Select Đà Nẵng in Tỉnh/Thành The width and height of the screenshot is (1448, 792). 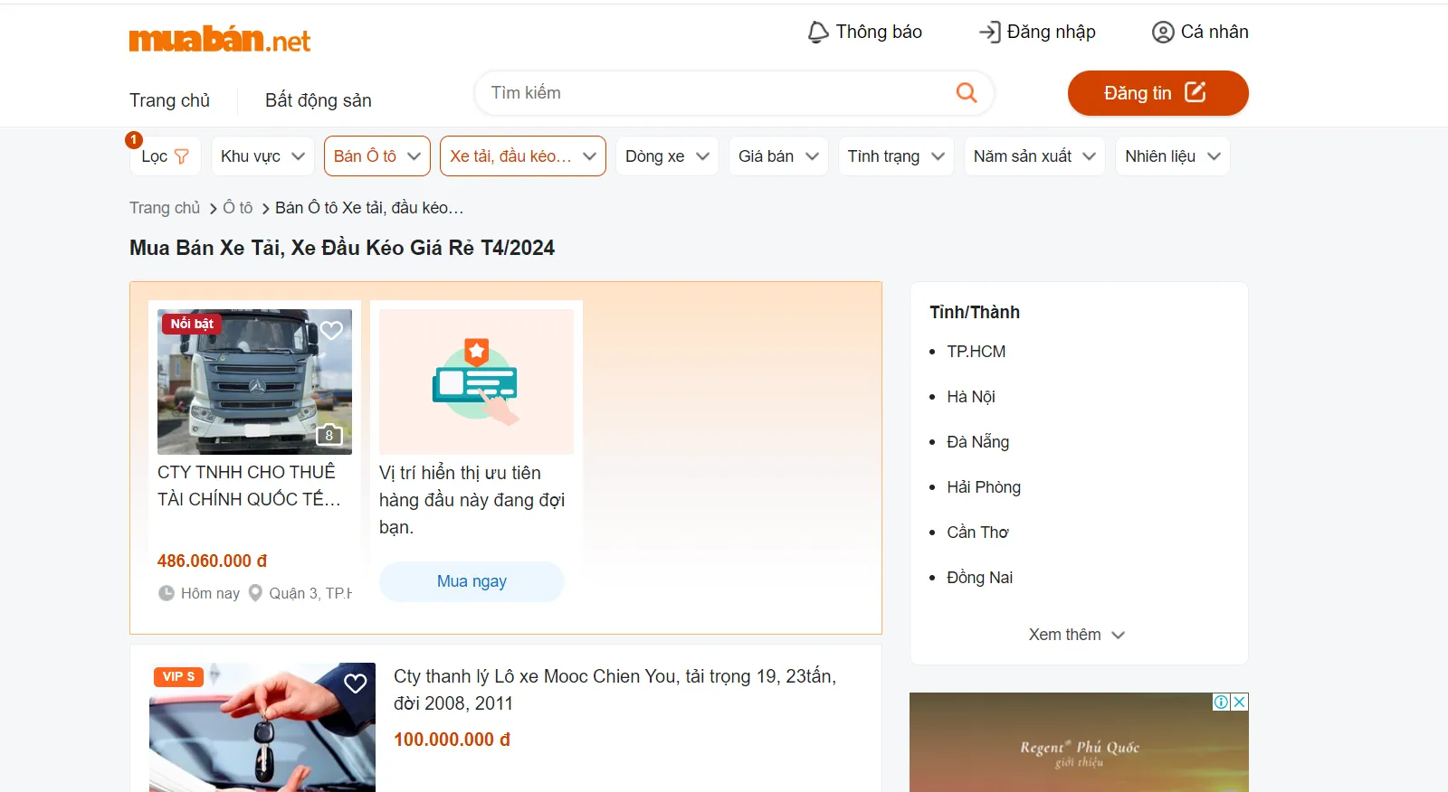977,442
